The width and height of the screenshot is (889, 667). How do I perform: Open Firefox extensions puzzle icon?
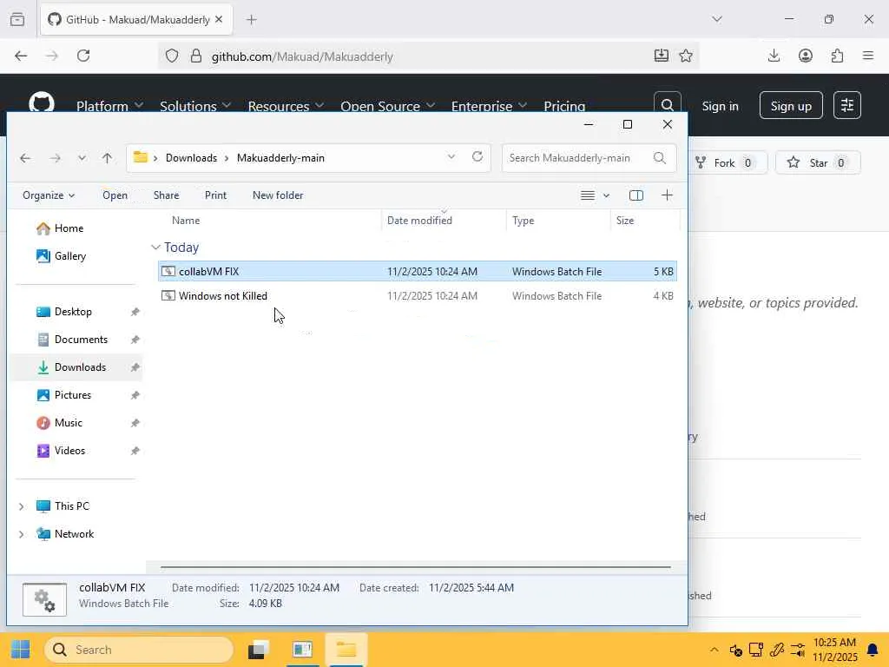point(838,56)
